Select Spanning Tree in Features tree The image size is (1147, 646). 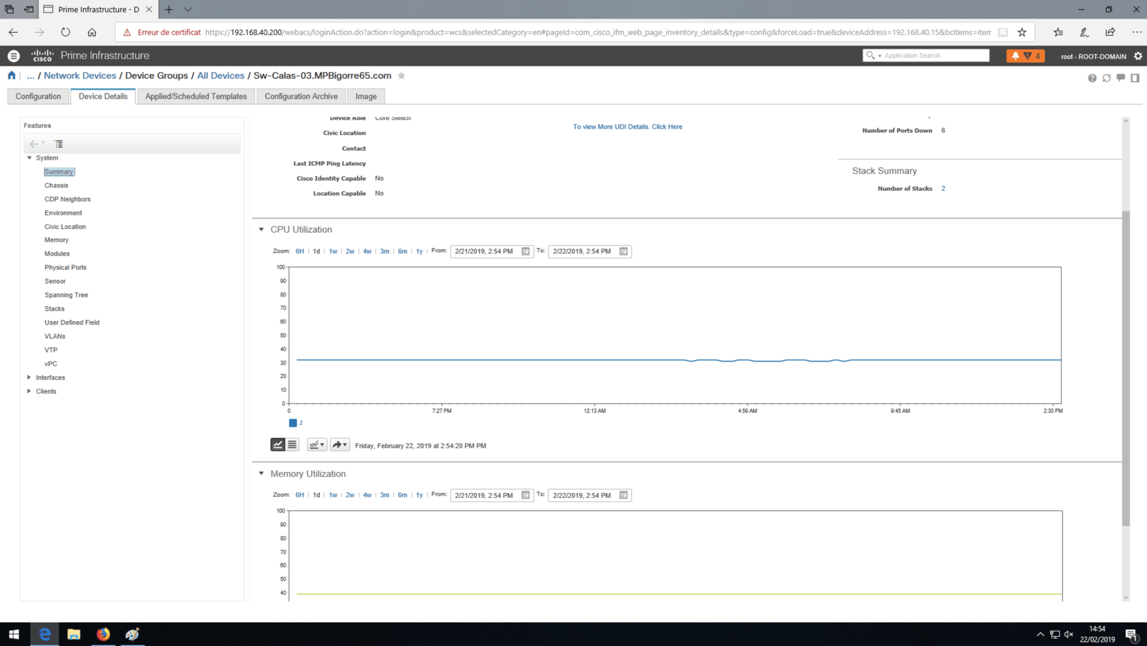click(66, 295)
